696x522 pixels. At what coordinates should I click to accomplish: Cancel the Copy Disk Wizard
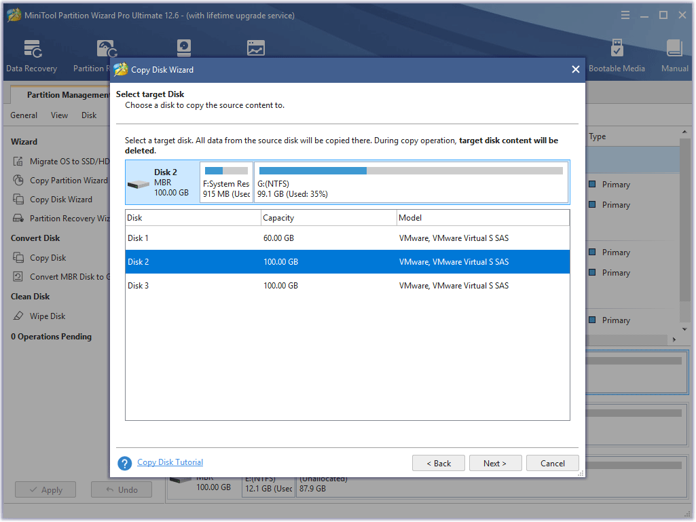pyautogui.click(x=553, y=463)
